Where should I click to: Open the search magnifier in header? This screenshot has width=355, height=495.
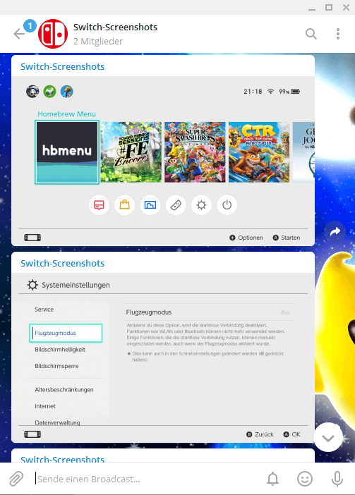[x=311, y=34]
